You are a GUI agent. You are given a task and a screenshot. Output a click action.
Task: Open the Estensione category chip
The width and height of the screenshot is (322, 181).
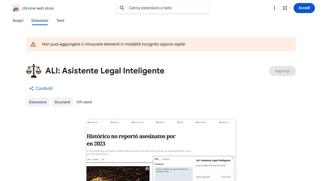click(38, 102)
